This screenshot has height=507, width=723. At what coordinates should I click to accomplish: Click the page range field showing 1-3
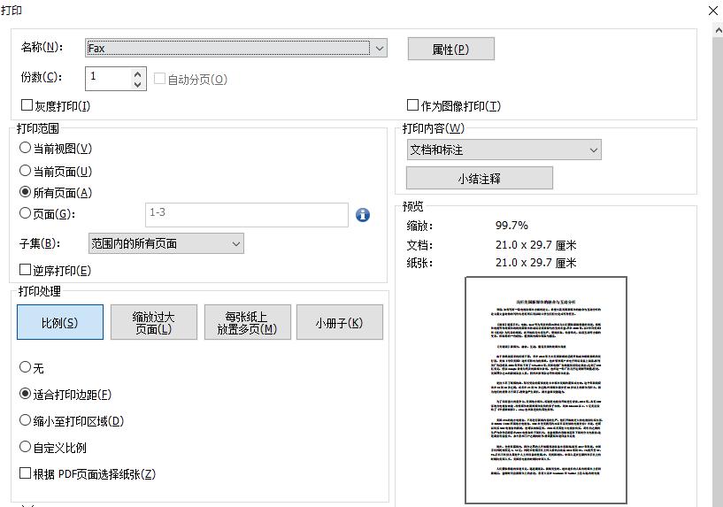tap(247, 215)
